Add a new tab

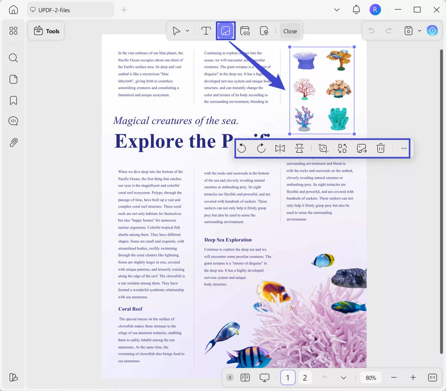tap(124, 10)
